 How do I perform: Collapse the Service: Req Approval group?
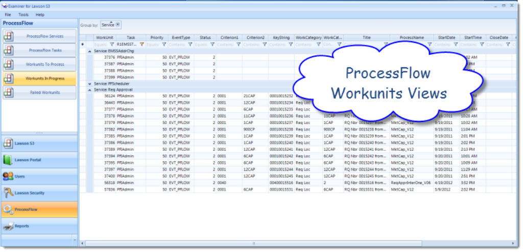click(89, 90)
